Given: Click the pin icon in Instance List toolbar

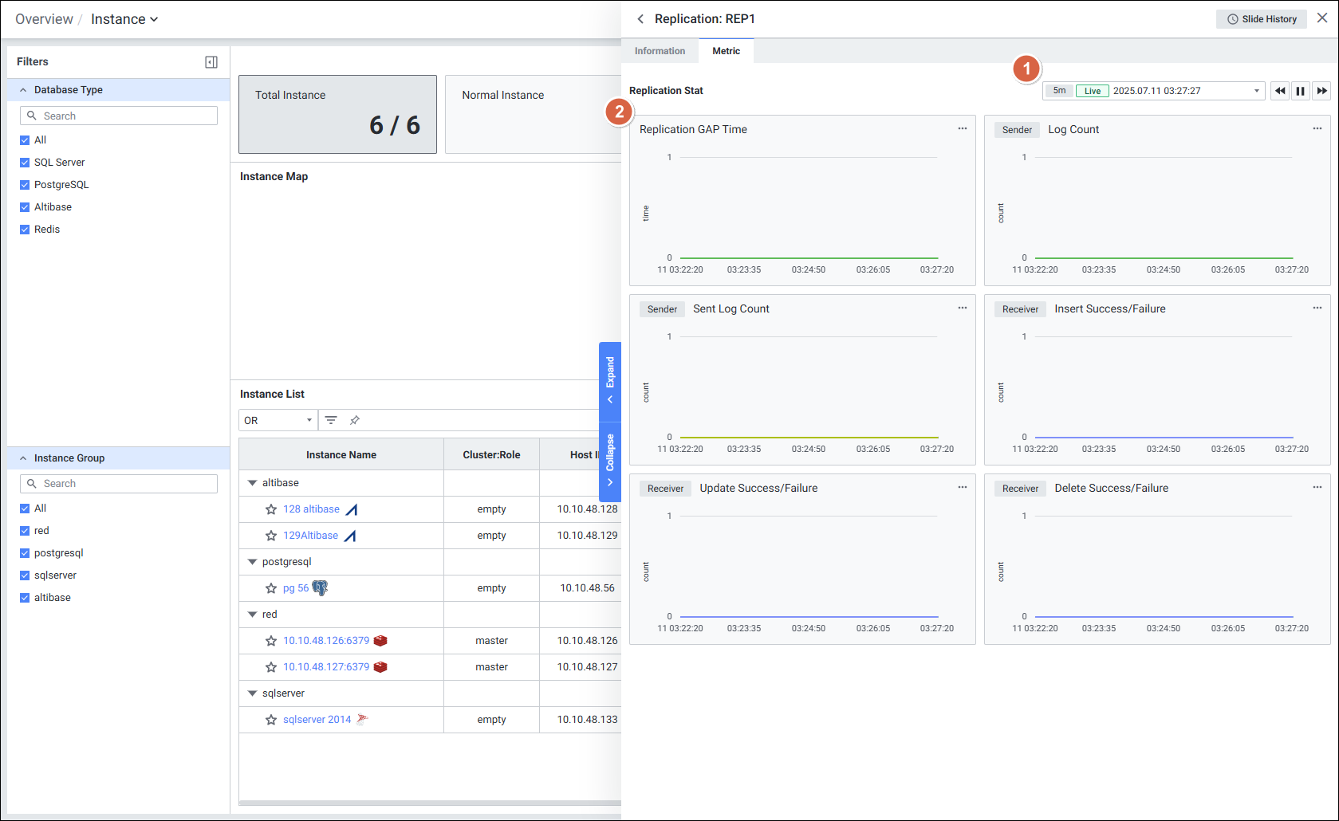Looking at the screenshot, I should point(355,420).
